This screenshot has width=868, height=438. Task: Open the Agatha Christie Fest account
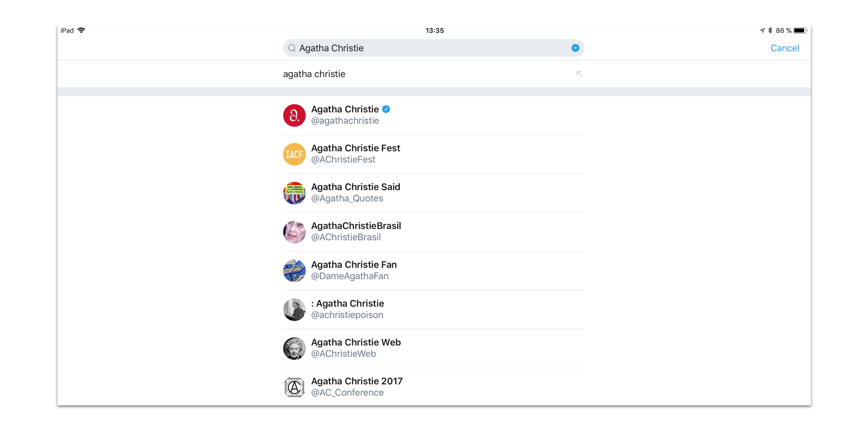pyautogui.click(x=434, y=154)
